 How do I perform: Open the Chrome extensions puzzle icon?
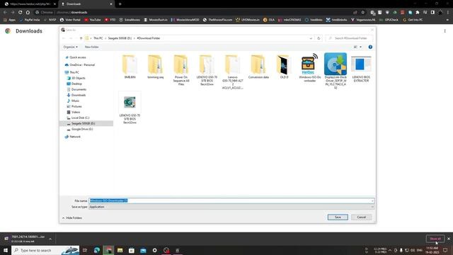(x=418, y=13)
